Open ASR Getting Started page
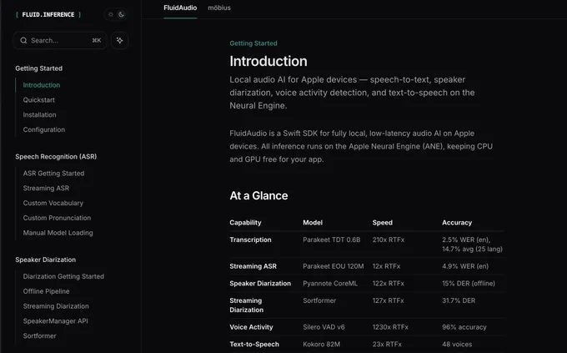Image resolution: width=567 pixels, height=353 pixels. point(53,174)
